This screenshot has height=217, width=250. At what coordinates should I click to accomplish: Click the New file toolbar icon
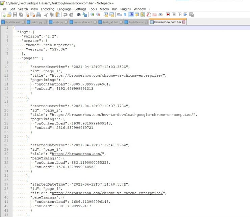click(3, 15)
